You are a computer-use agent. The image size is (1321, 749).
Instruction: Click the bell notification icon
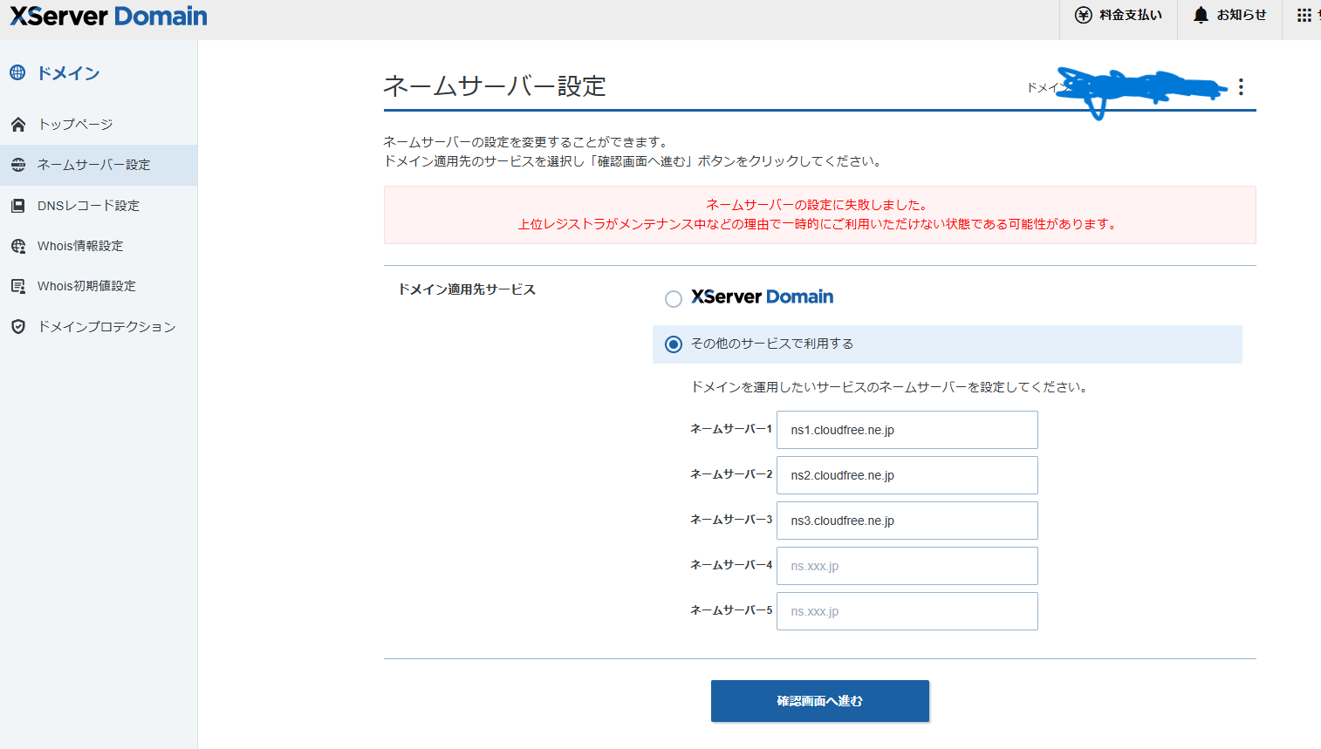(x=1201, y=15)
